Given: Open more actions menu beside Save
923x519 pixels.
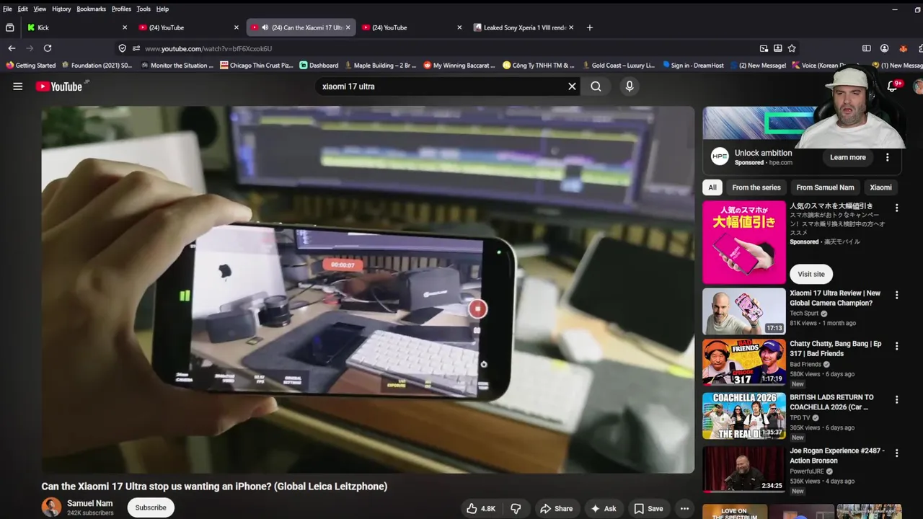Looking at the screenshot, I should pos(684,508).
